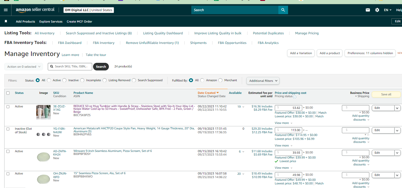Open the Winware 9-Inch pizza screen thumbnail

pyautogui.click(x=44, y=157)
